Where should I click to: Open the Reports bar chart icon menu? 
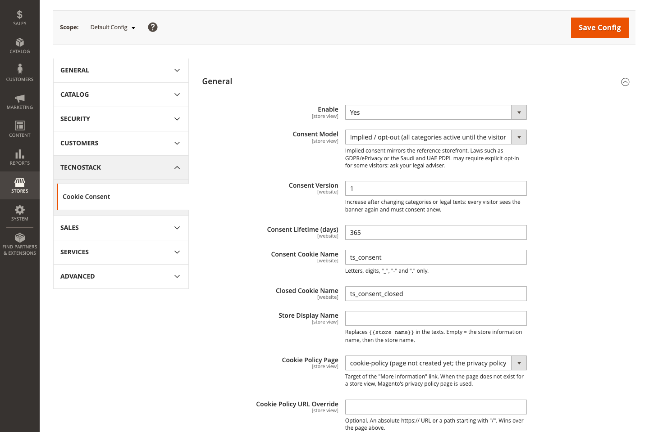20,157
